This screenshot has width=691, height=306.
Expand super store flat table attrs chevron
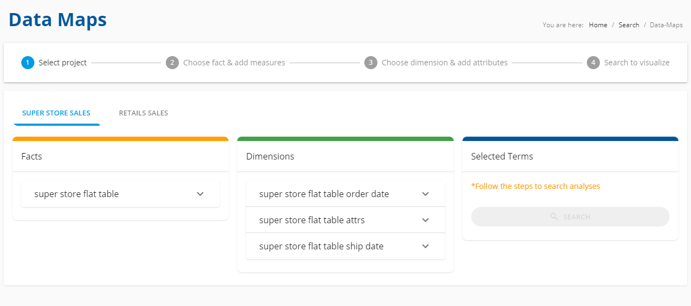pyautogui.click(x=425, y=220)
